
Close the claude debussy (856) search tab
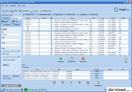tap(37, 15)
